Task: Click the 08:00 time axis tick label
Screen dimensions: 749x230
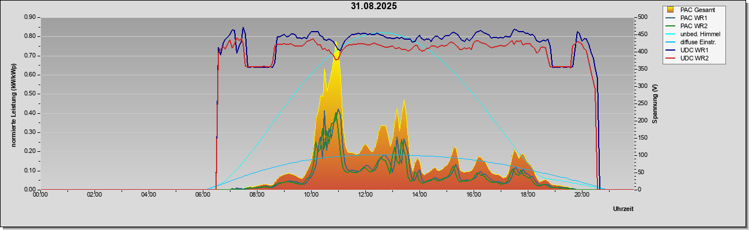Action: coord(257,195)
